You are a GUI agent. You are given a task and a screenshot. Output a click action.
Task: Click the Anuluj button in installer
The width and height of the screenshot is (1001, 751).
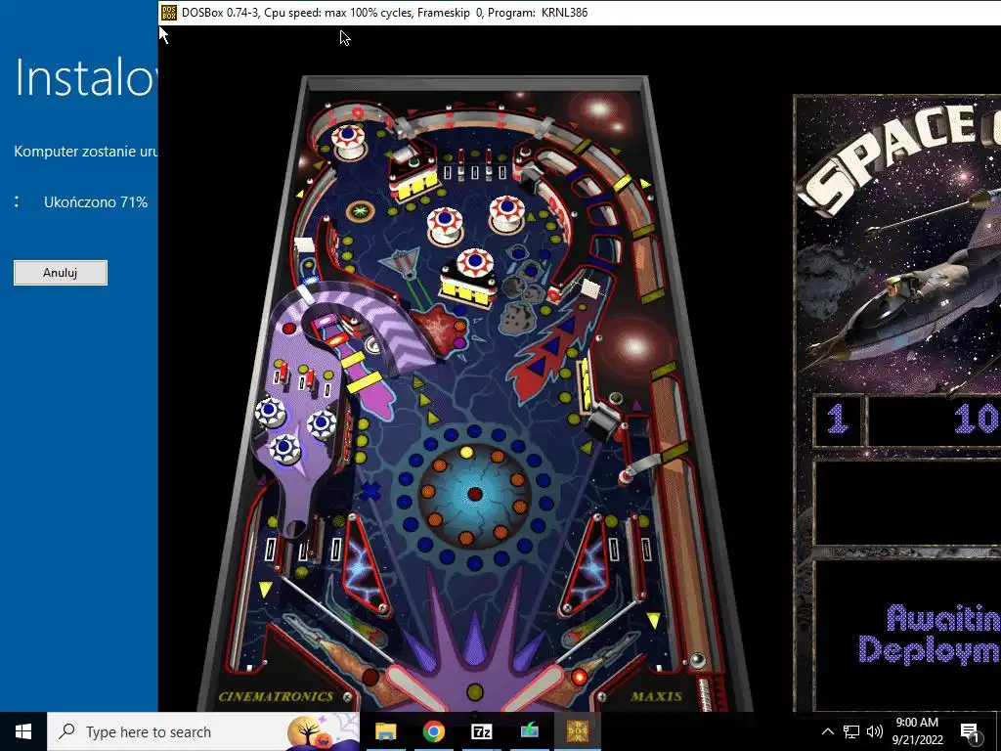pyautogui.click(x=61, y=273)
